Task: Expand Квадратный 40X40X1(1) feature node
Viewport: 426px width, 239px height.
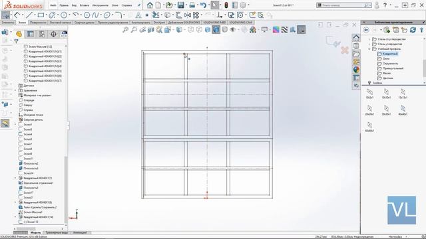Action: (x=15, y=178)
